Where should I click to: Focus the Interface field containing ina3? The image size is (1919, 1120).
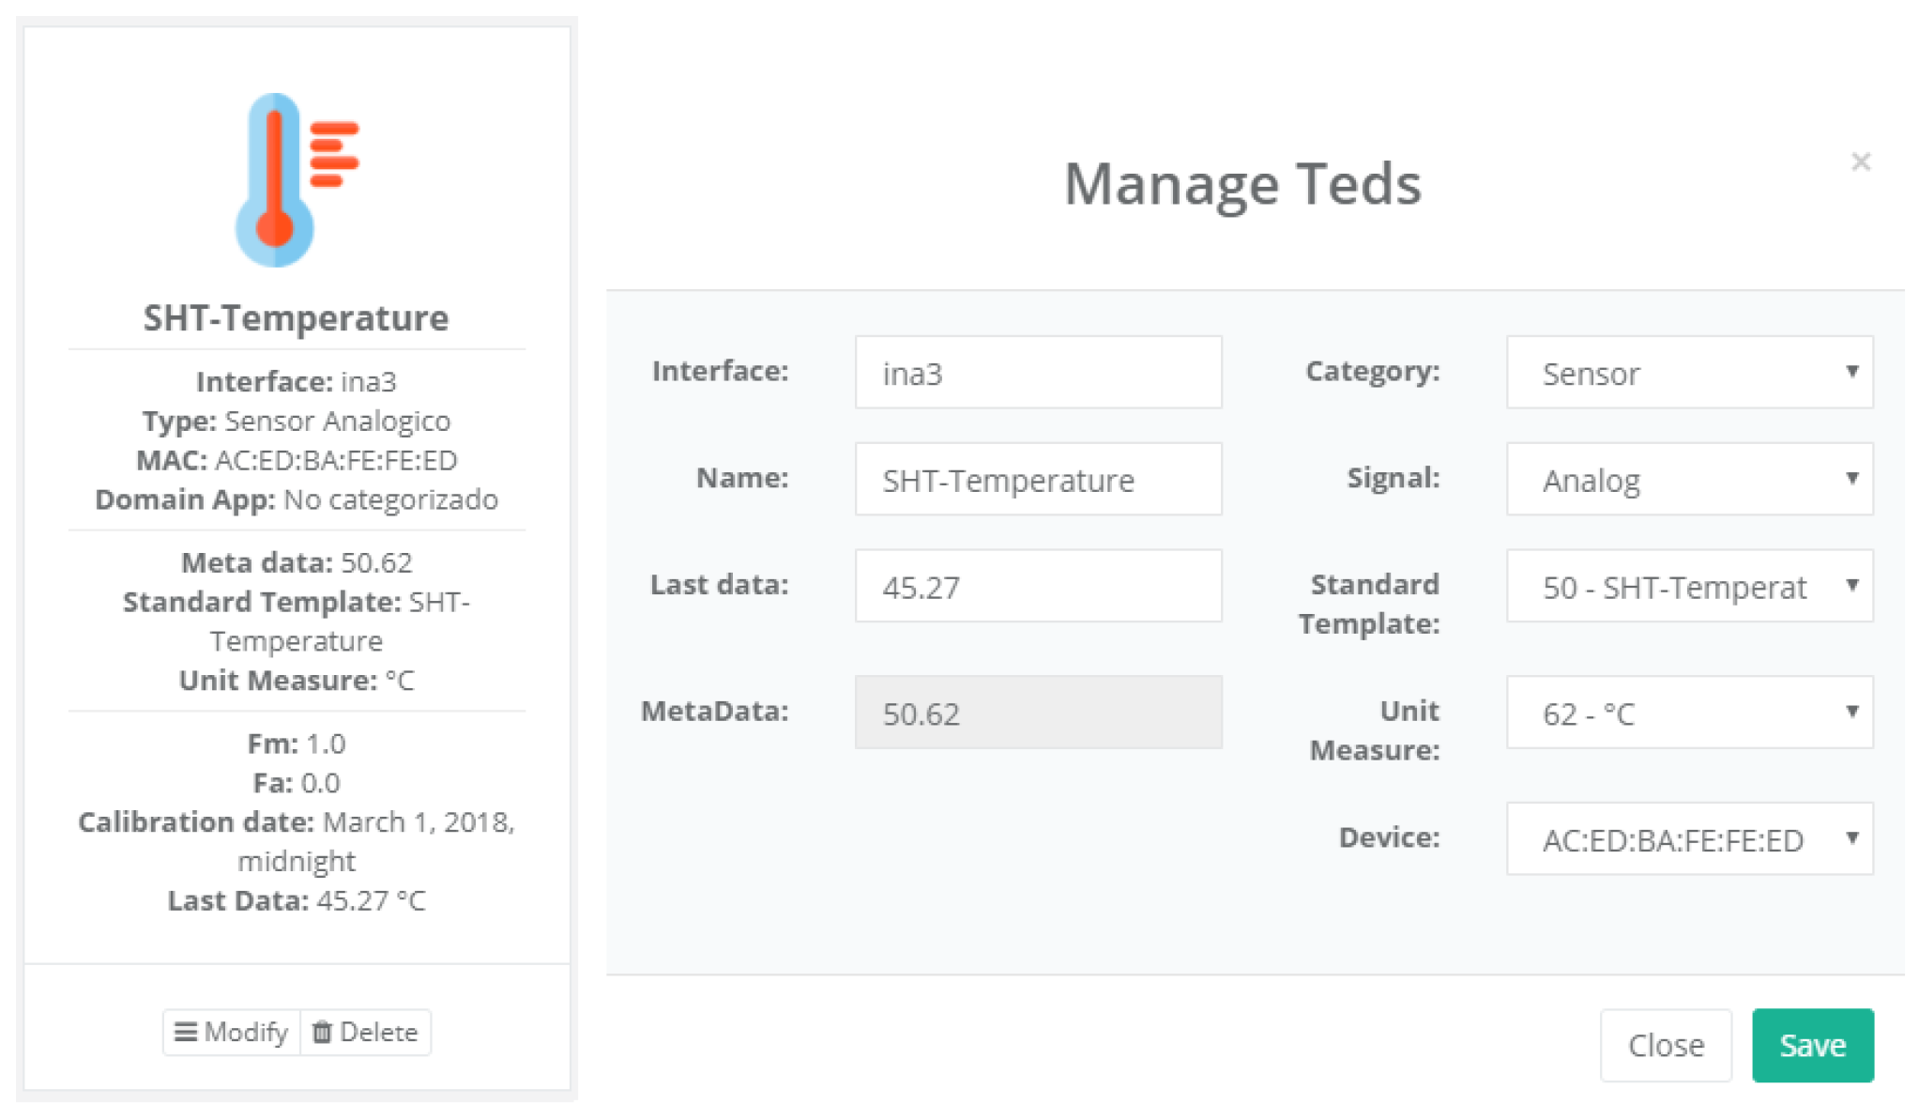click(x=1038, y=373)
